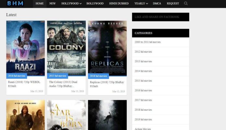
Task: Click 2018 hd movies tag under Replicas
Action: tap(98, 76)
